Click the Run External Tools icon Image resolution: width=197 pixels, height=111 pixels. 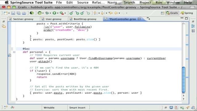[x=62, y=13]
